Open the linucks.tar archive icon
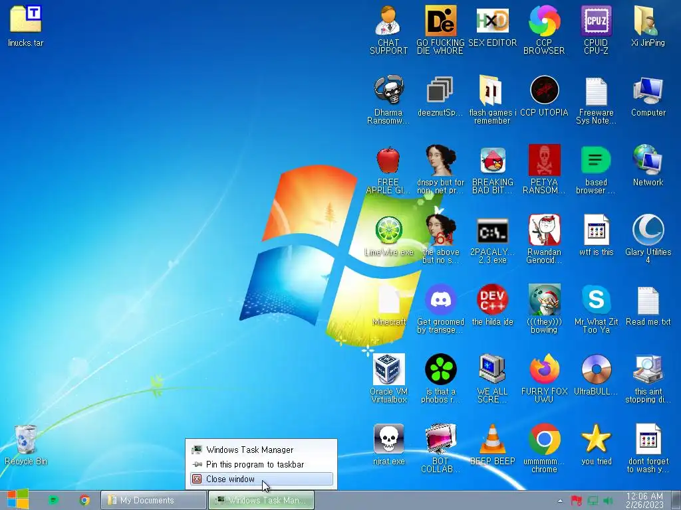681x510 pixels. 26,19
